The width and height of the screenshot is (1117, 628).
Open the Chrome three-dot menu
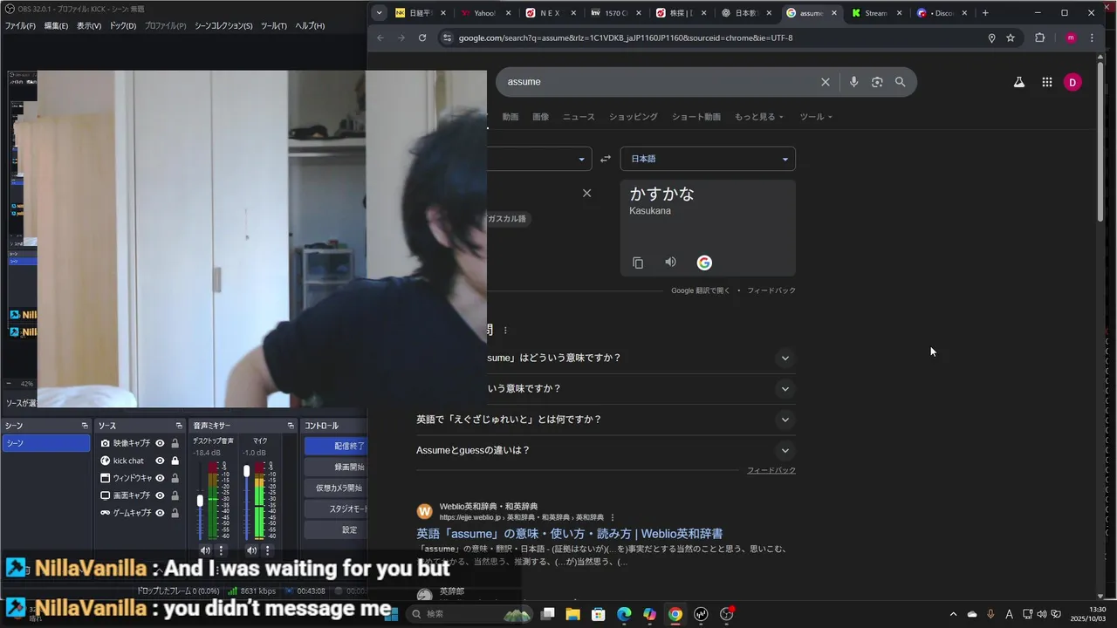(1092, 38)
